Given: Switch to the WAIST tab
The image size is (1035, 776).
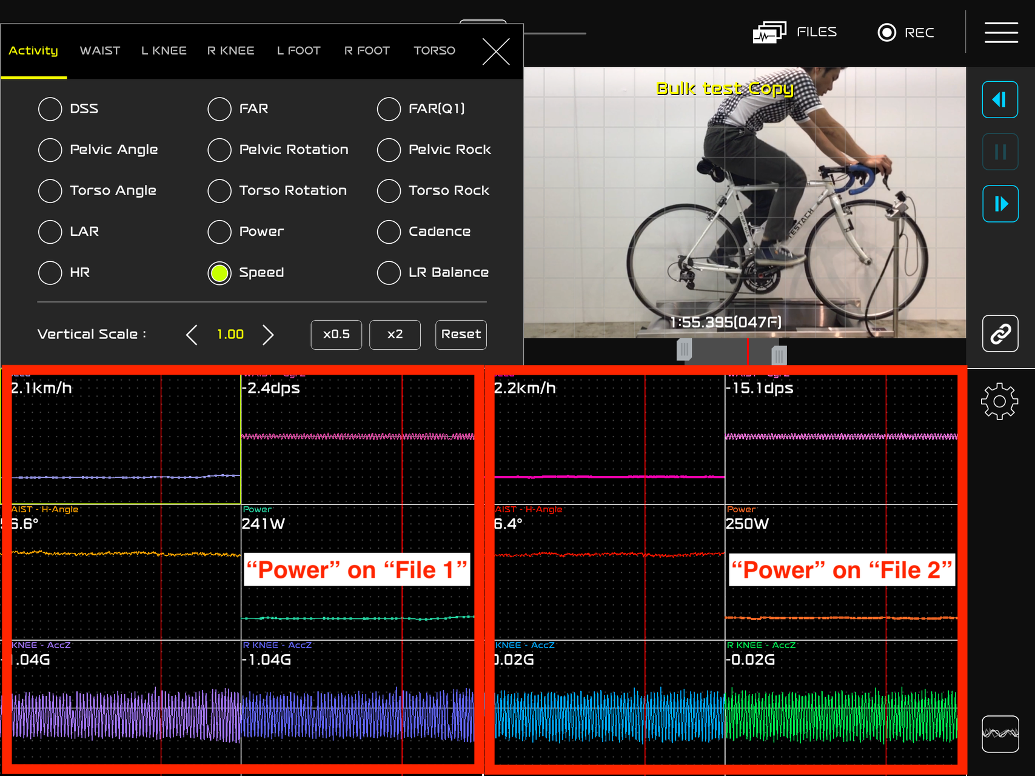Looking at the screenshot, I should pyautogui.click(x=100, y=51).
